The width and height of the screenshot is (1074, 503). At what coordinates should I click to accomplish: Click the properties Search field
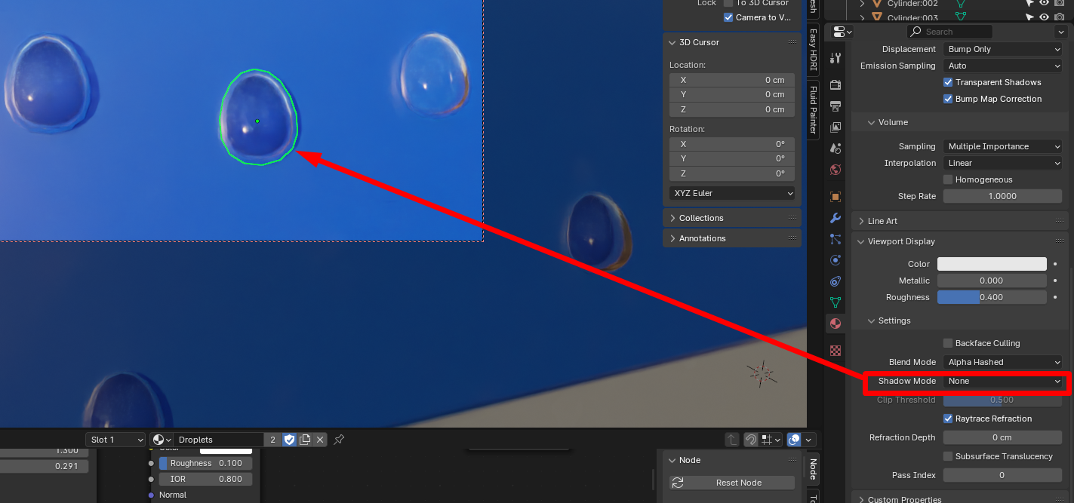[949, 32]
